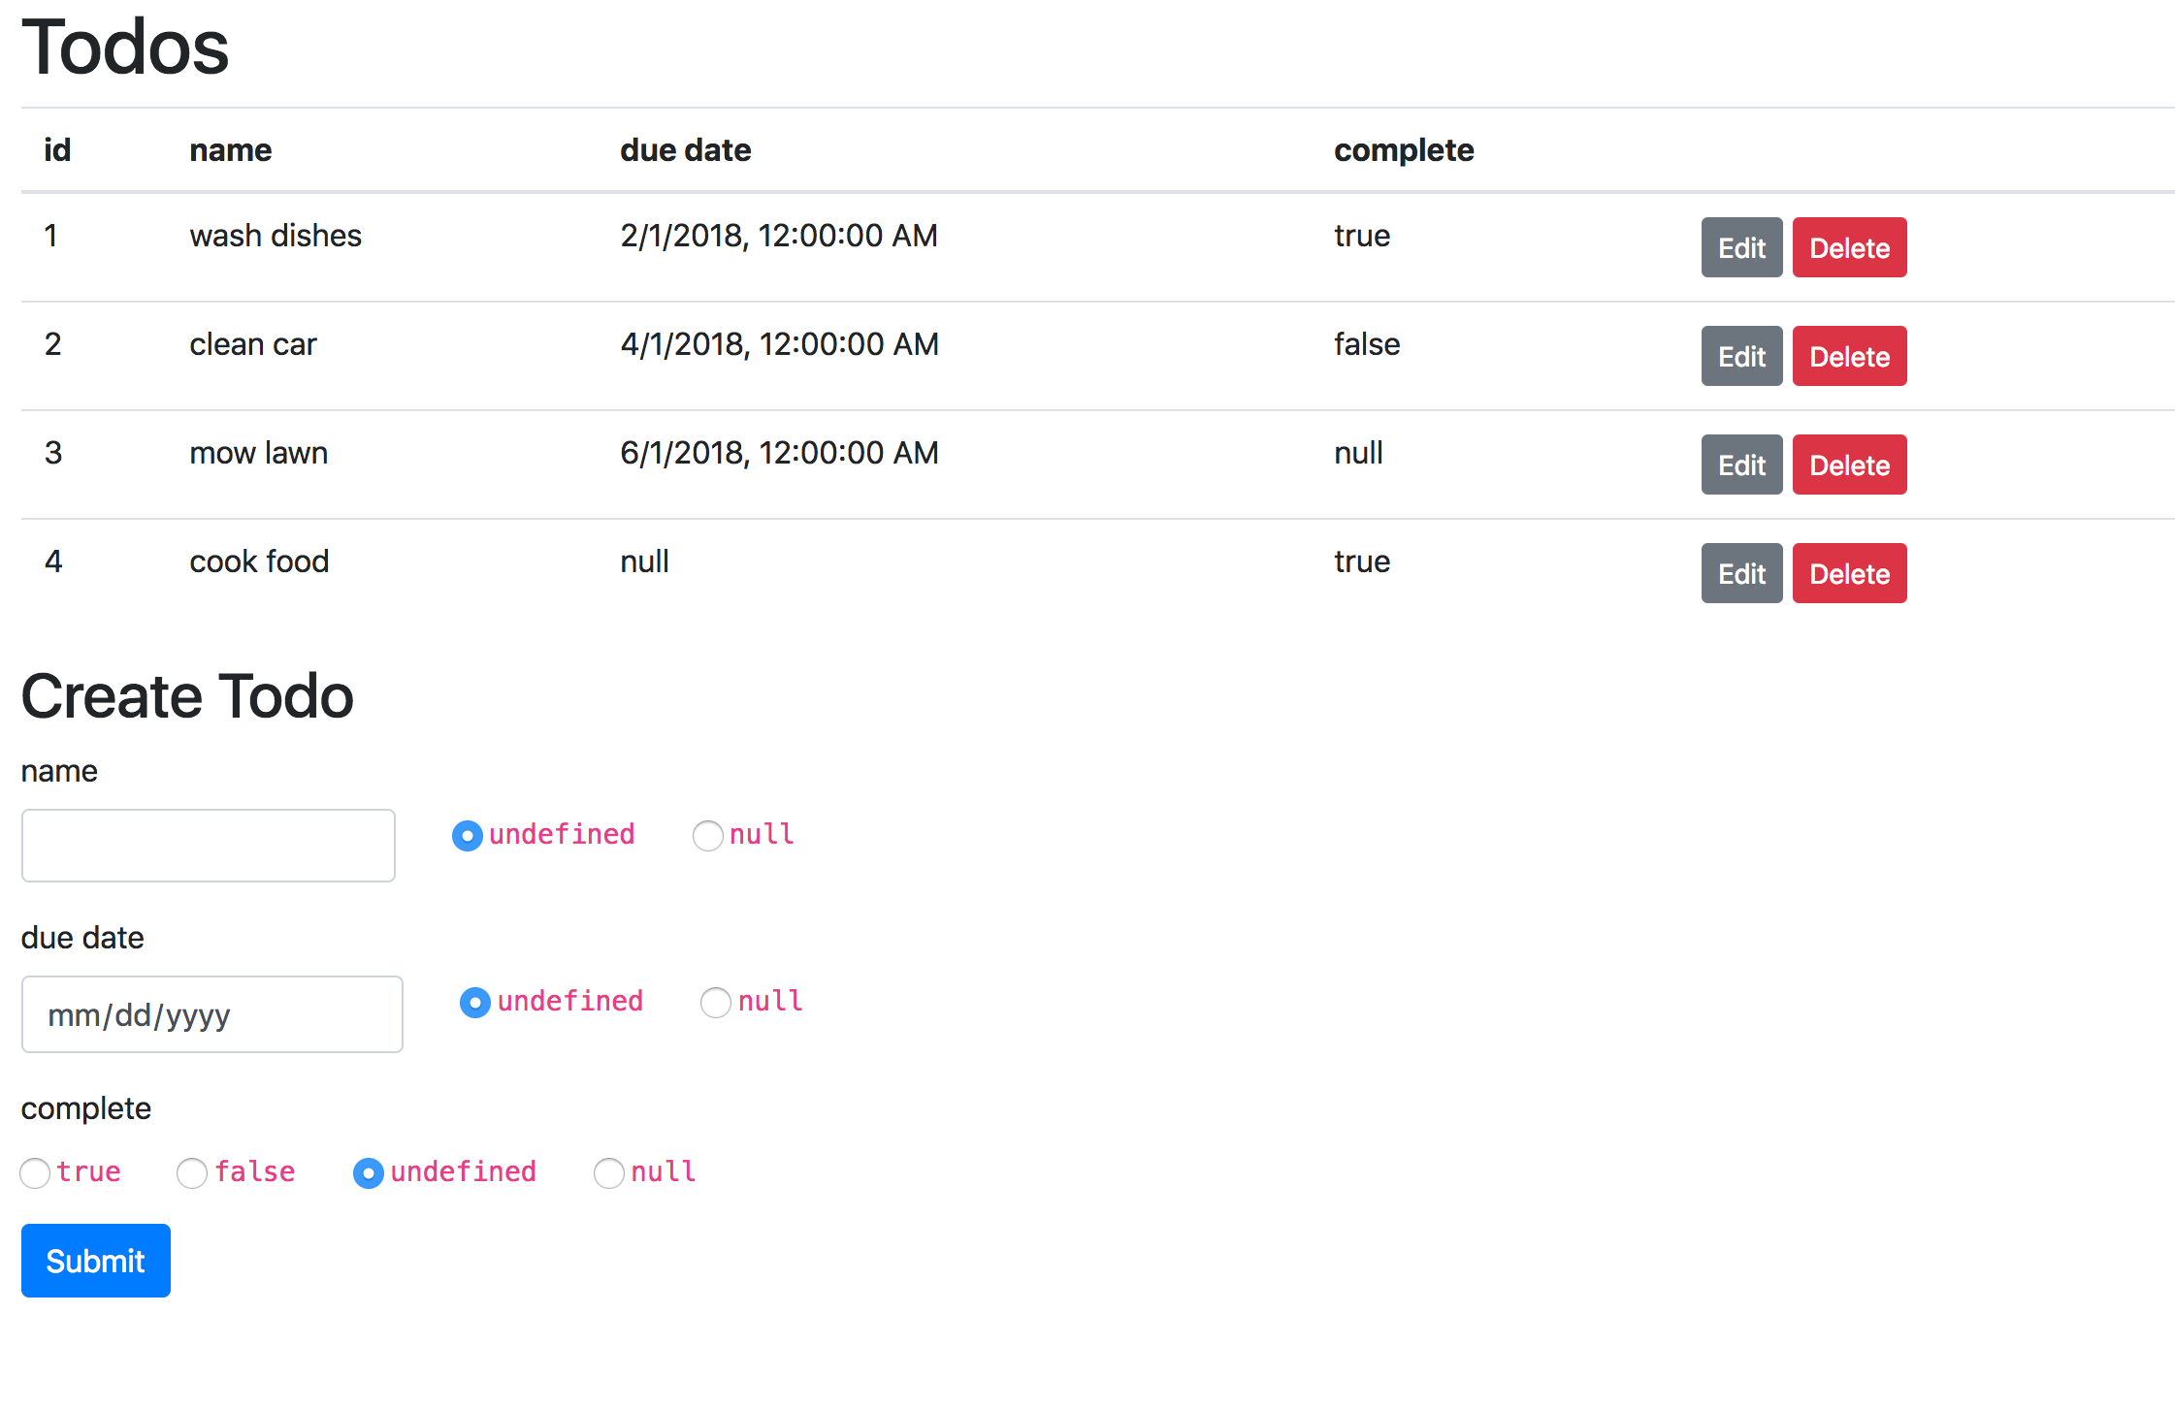Delete the mow lawn todo
Image resolution: width=2175 pixels, height=1410 pixels.
[1848, 465]
